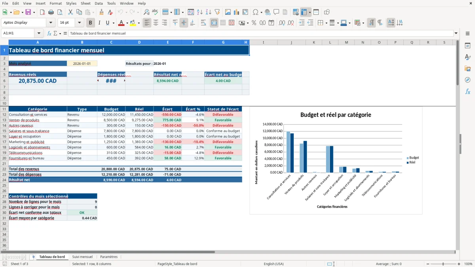The image size is (475, 267).
Task: Toggle right-to-left text direction
Action: click(x=380, y=23)
